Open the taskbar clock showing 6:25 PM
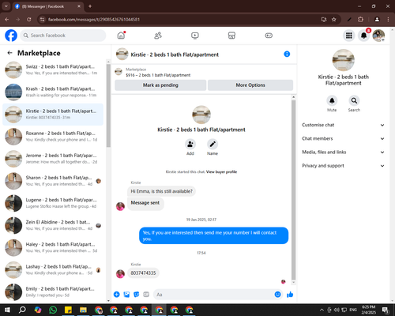Screen dimensions: 395x316 368,310
